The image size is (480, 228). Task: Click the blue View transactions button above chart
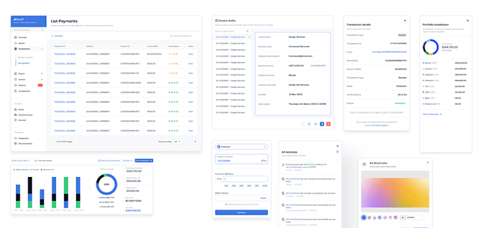pyautogui.click(x=144, y=160)
